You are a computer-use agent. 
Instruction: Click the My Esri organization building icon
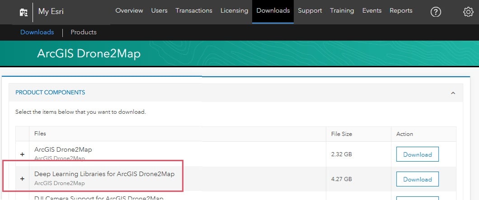[x=23, y=12]
